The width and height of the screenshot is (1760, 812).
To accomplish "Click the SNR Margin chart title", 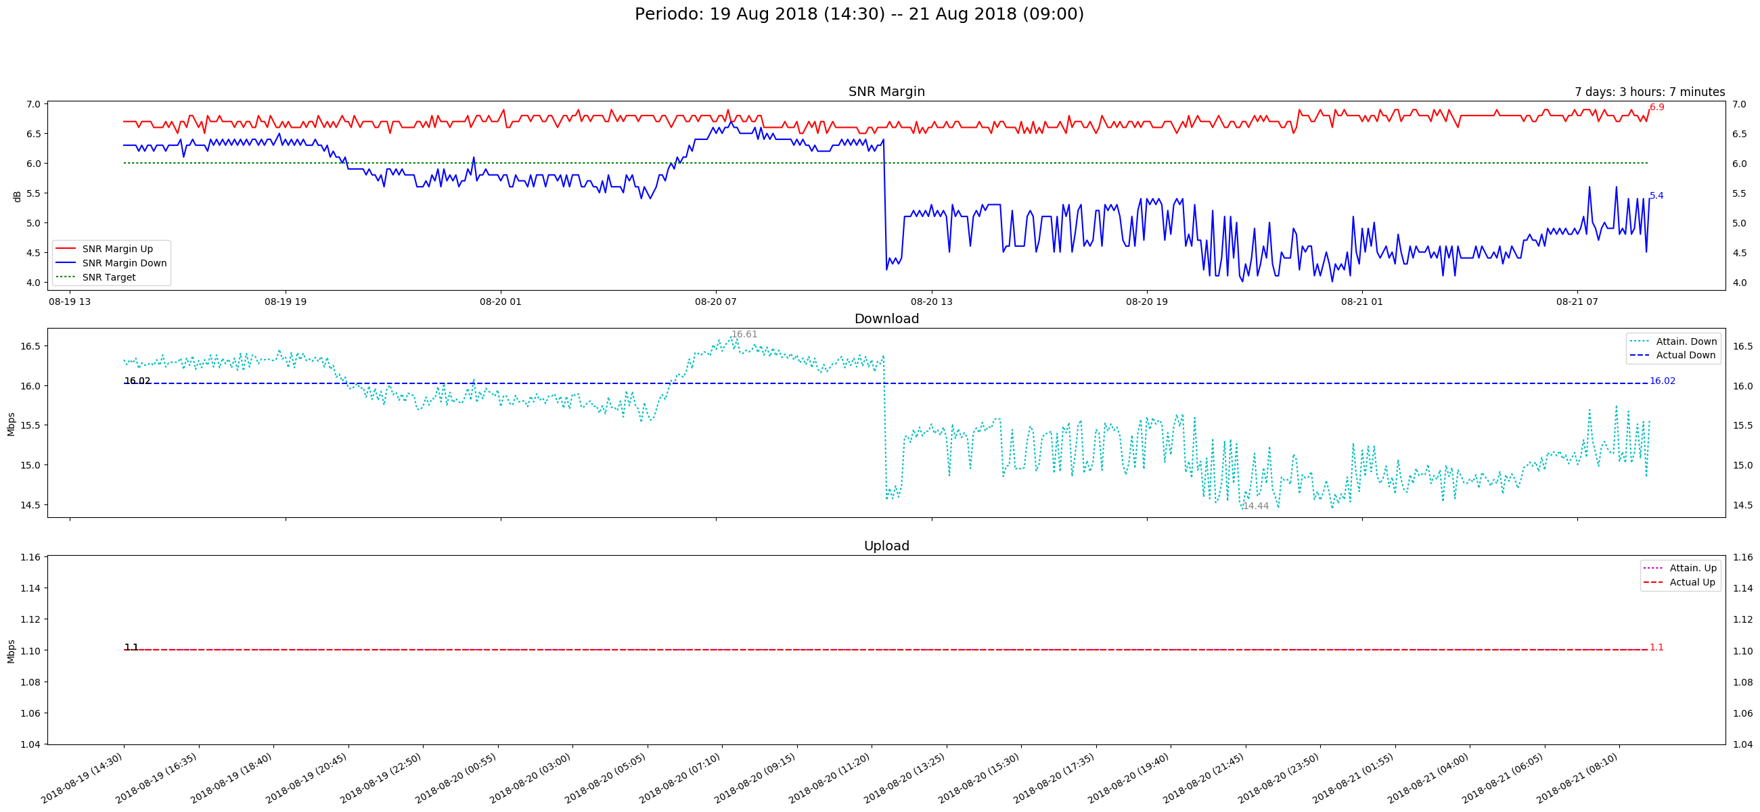I will 886,91.
